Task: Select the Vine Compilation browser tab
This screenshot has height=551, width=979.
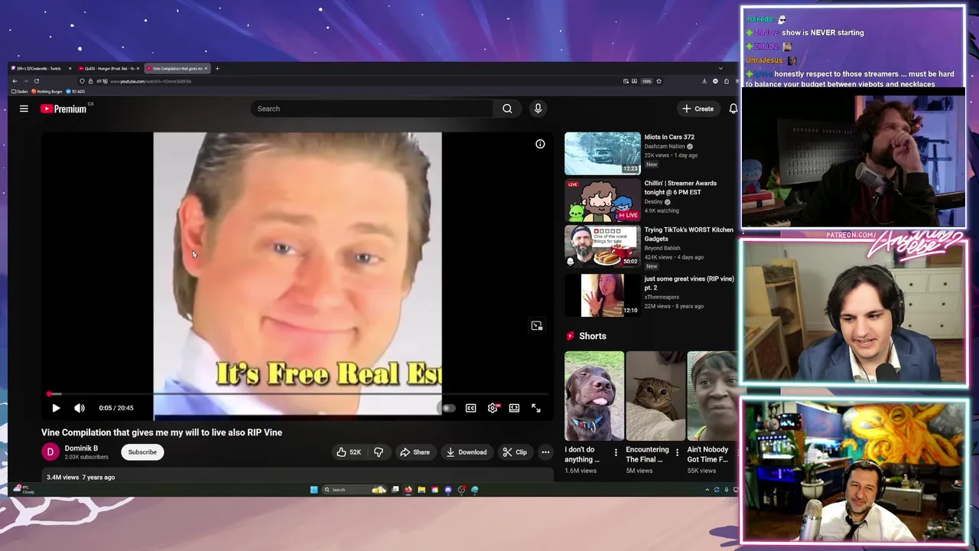Action: [177, 69]
